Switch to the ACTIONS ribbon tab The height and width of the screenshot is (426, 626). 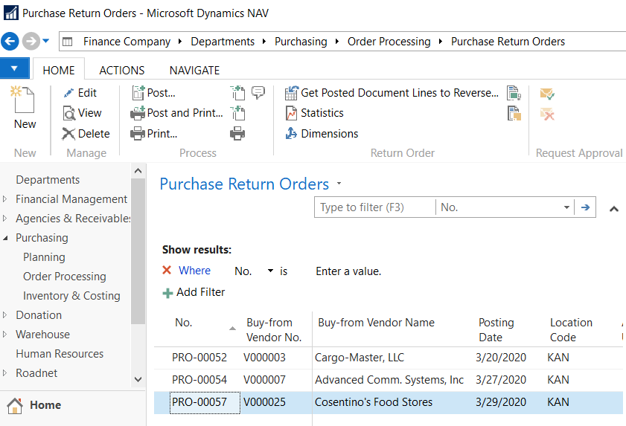point(122,71)
